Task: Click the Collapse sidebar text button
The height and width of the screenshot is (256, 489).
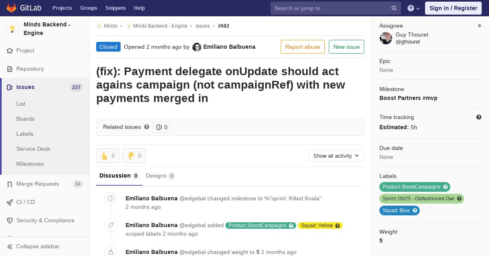Action: (x=38, y=247)
